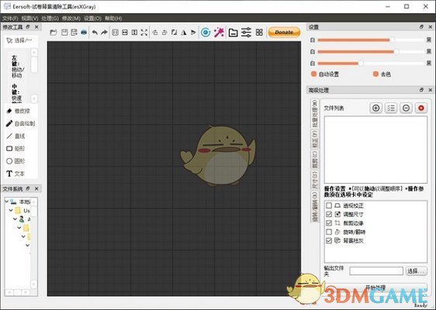Click the vertical flip triangle icon
436x310 pixels.
click(193, 33)
